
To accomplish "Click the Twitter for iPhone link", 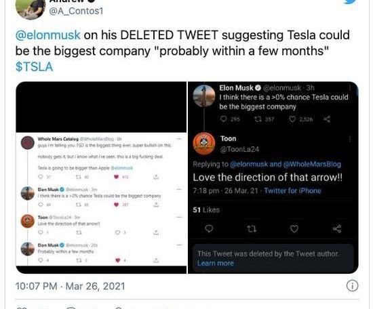I will 292,190.
